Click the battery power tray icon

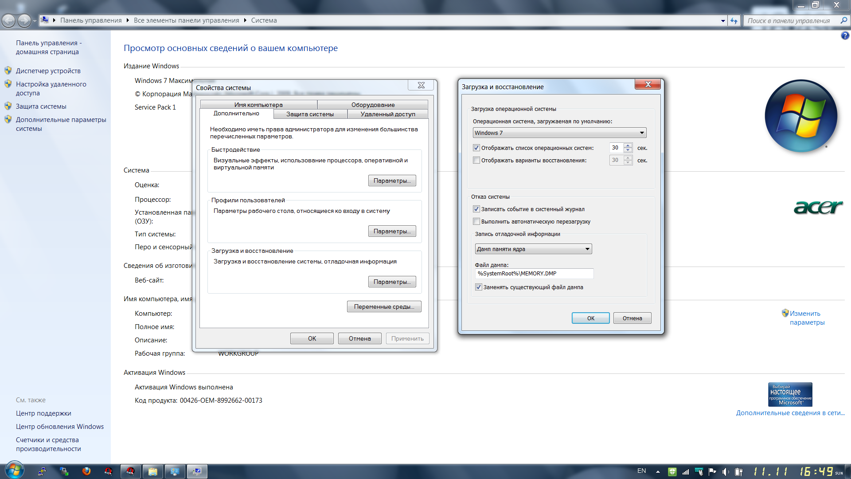click(739, 471)
